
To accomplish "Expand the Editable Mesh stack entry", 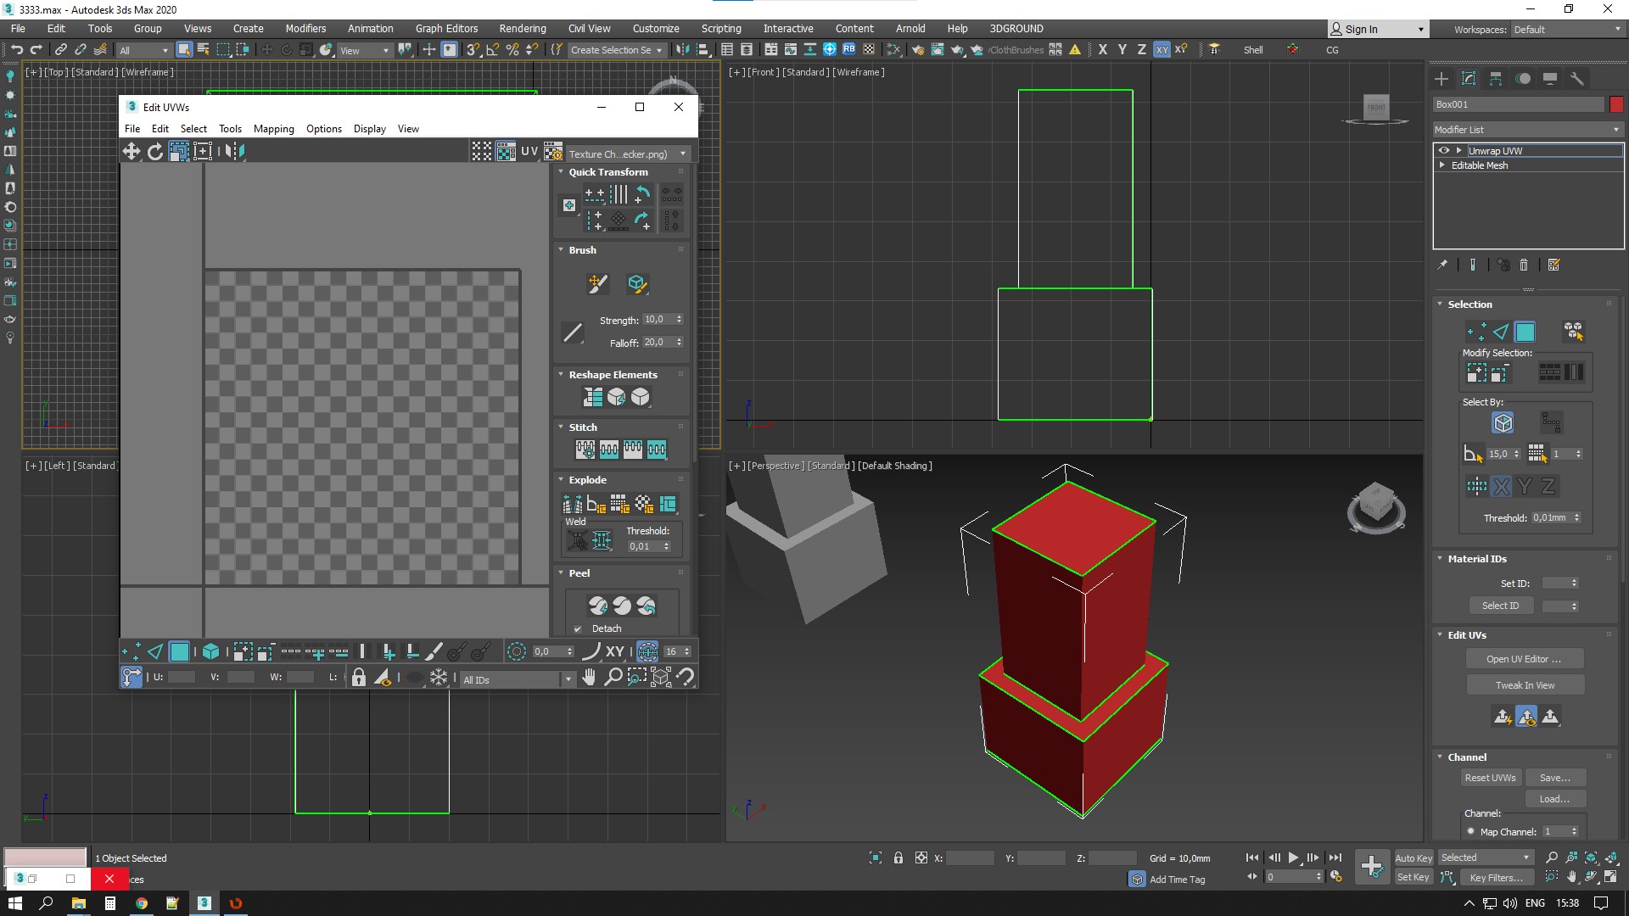I will pos(1442,165).
